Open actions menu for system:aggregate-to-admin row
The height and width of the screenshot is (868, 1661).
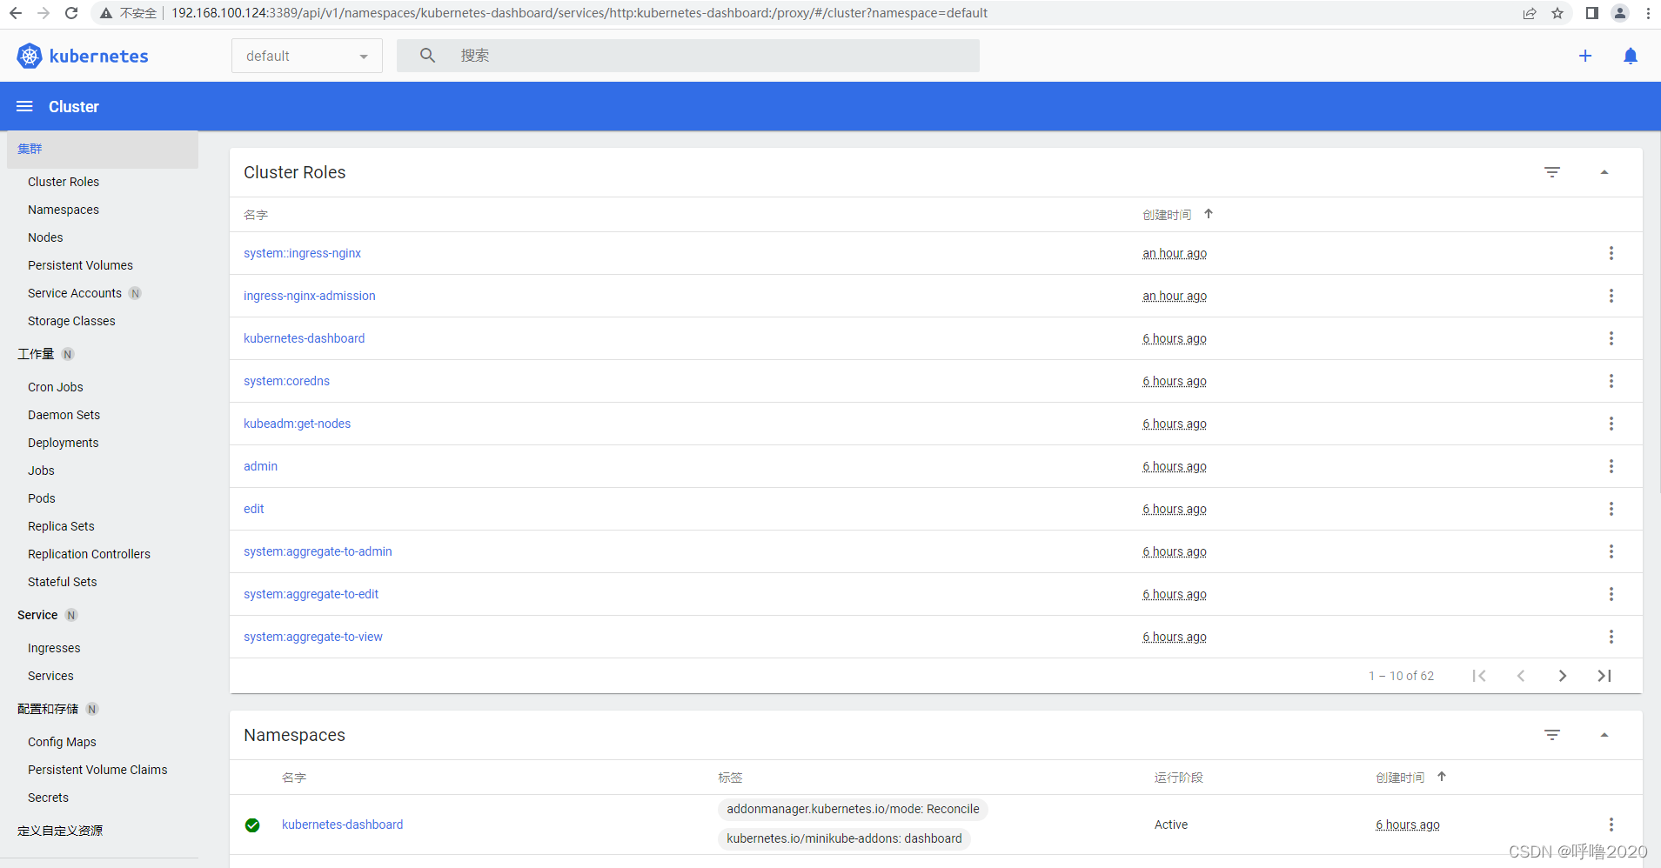1611,551
